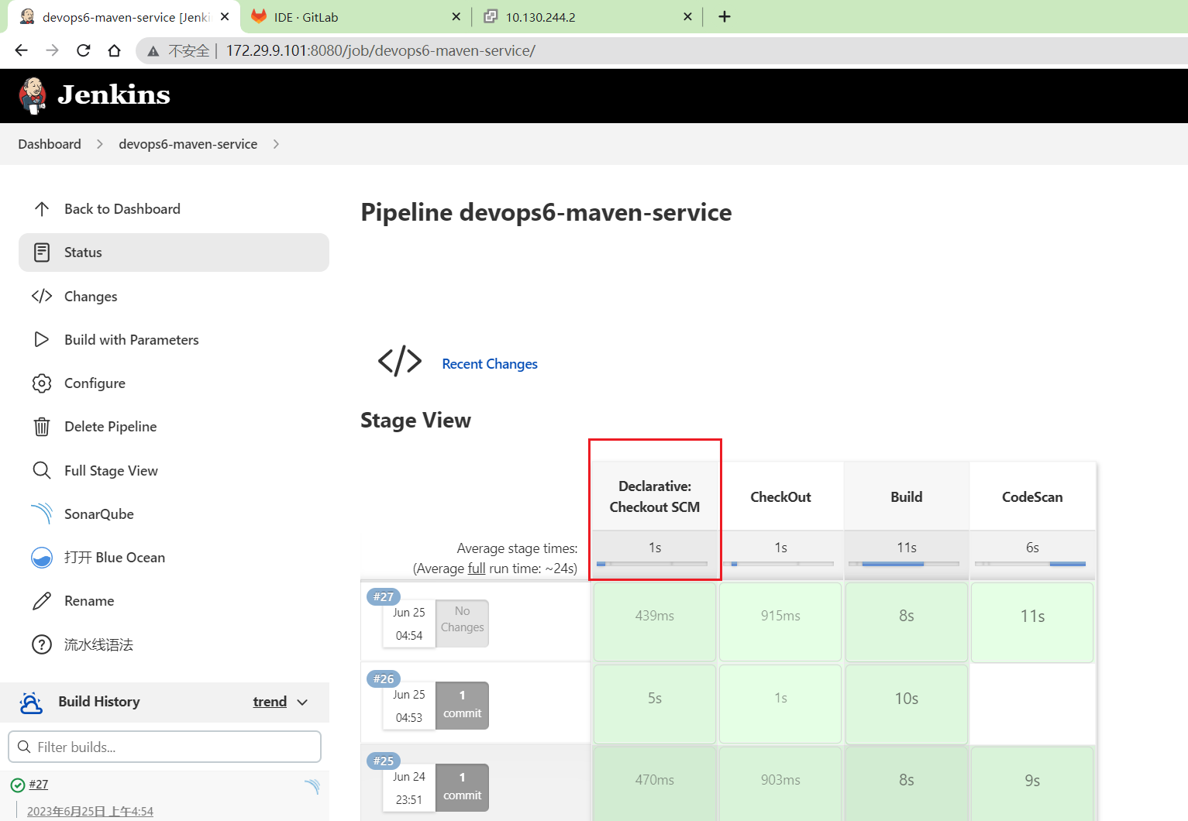Image resolution: width=1188 pixels, height=821 pixels.
Task: Click the 10s Build cell of build #26
Action: pyautogui.click(x=907, y=704)
